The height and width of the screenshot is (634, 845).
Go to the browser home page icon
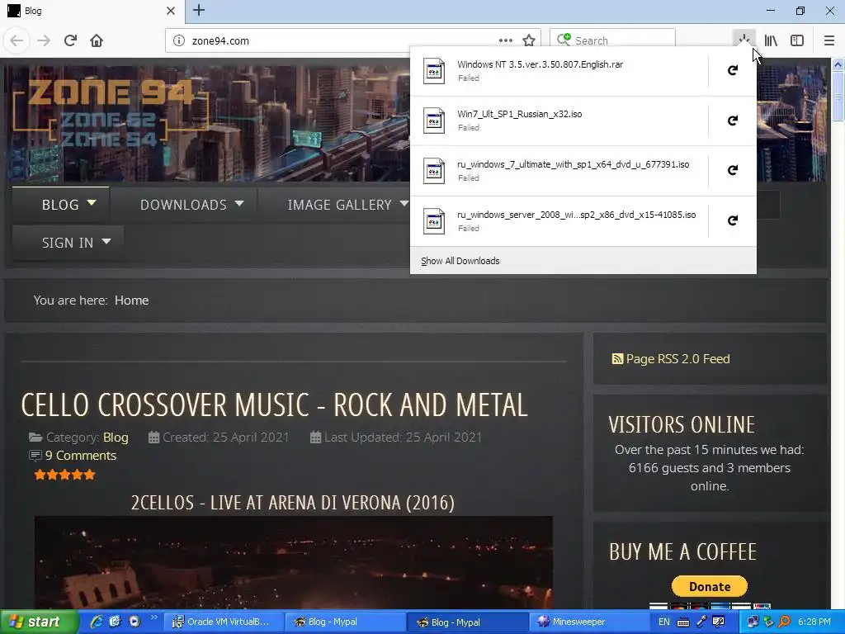click(x=97, y=40)
